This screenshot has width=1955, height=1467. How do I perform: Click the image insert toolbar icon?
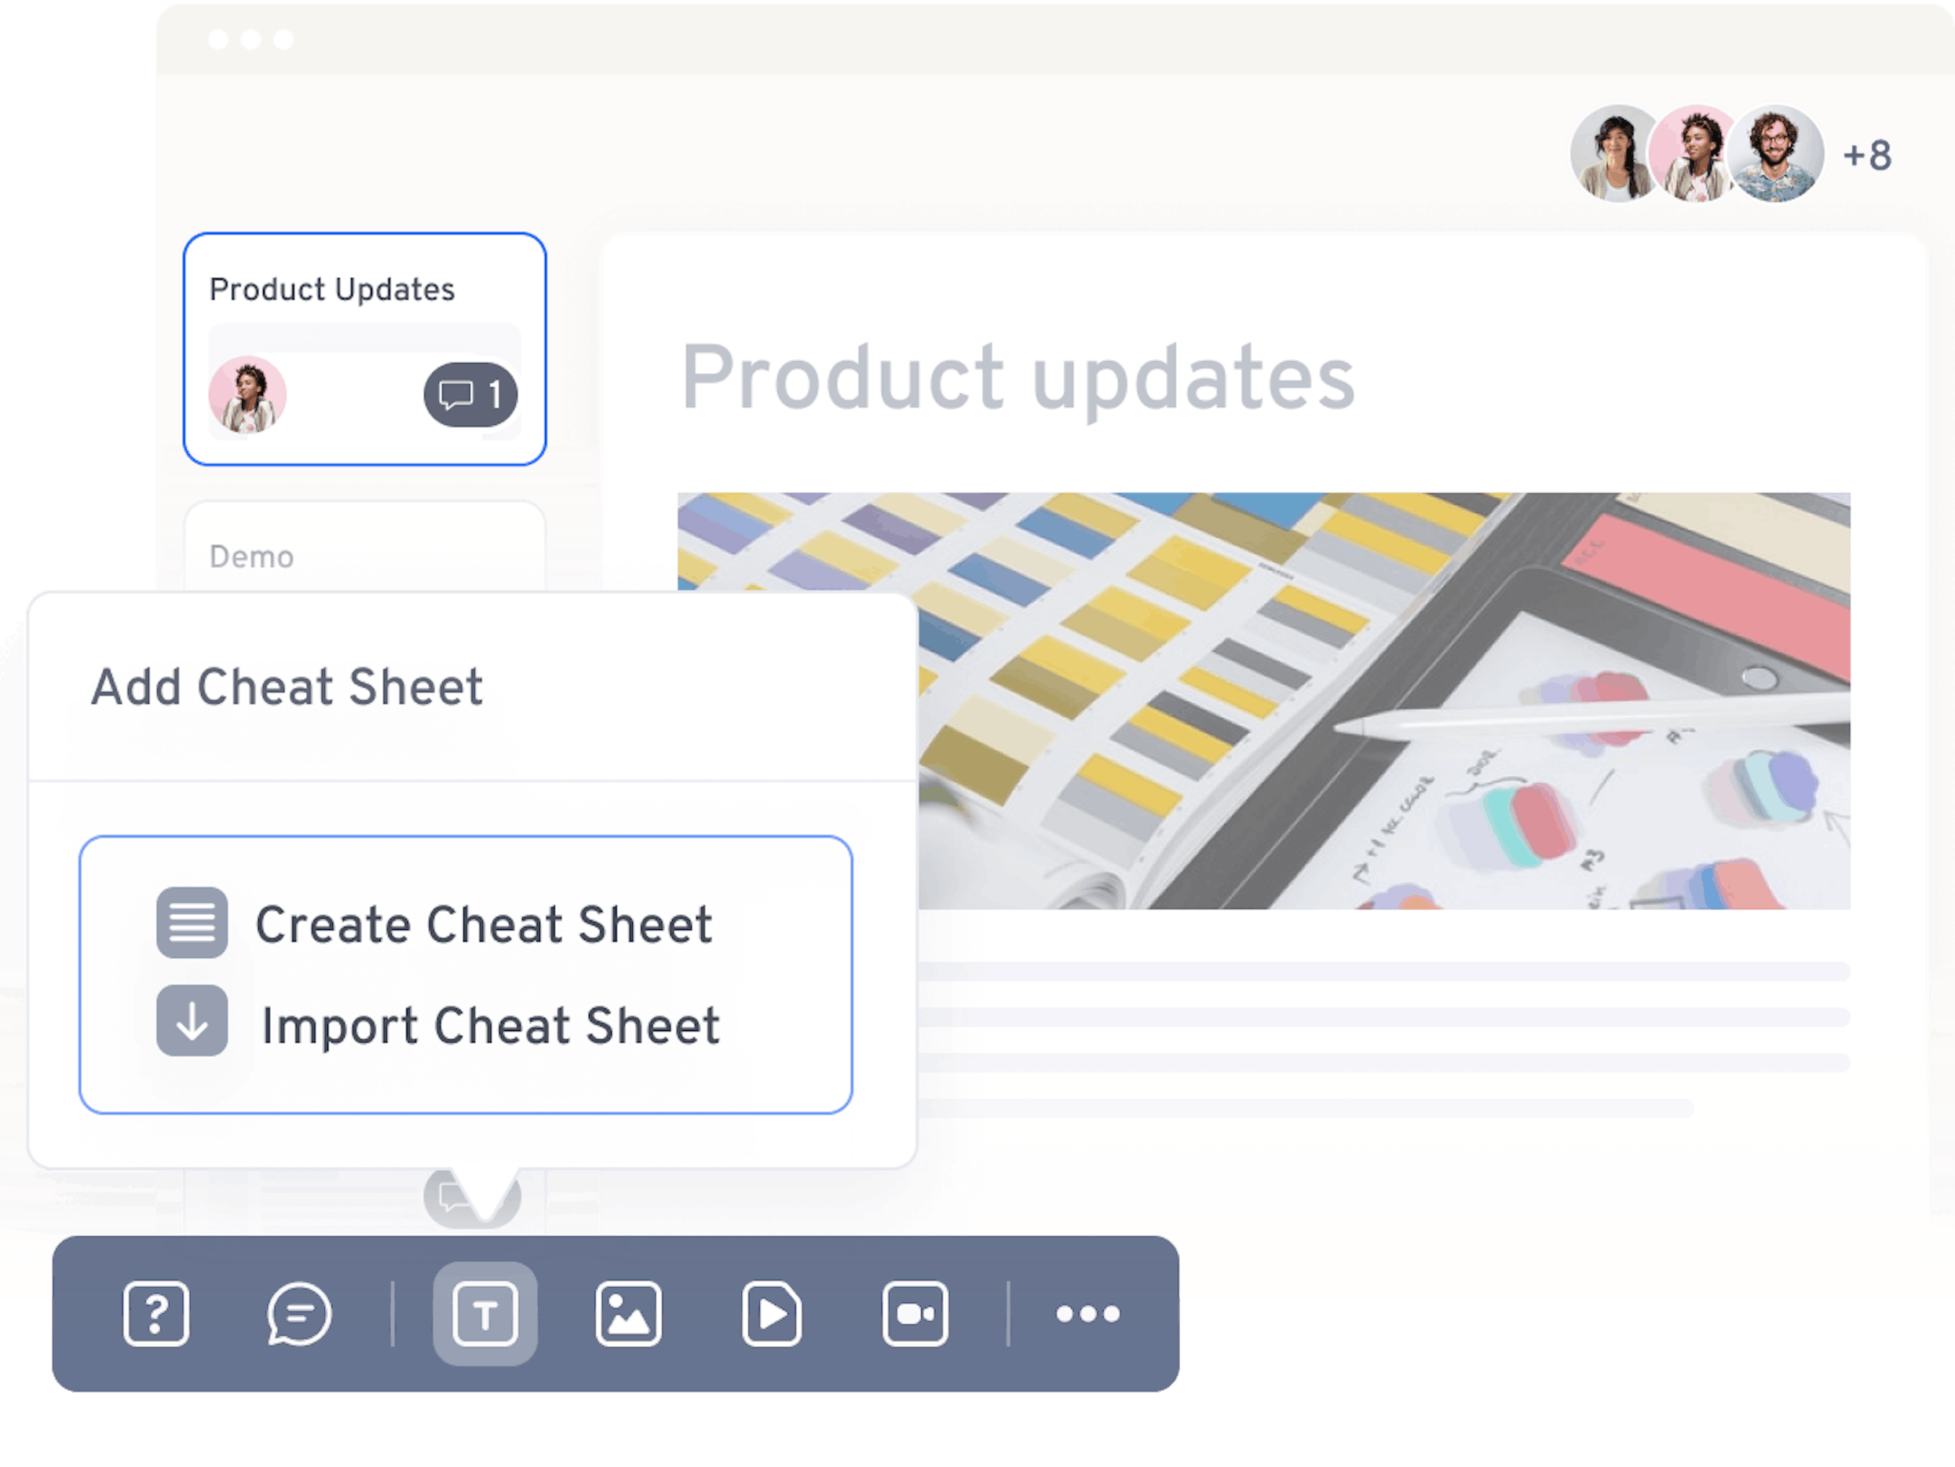tap(628, 1313)
